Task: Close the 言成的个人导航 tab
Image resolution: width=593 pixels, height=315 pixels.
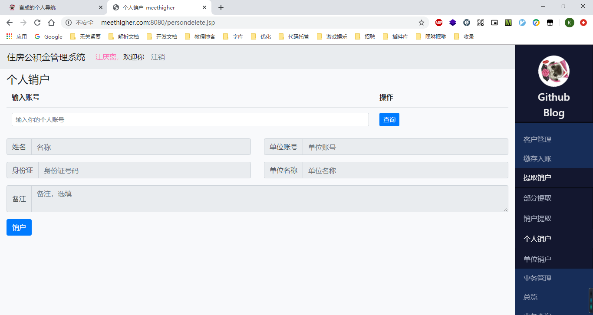Action: (101, 7)
